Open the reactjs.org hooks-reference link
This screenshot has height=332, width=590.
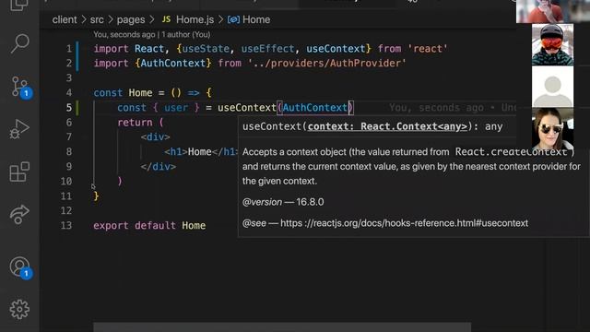(x=404, y=223)
